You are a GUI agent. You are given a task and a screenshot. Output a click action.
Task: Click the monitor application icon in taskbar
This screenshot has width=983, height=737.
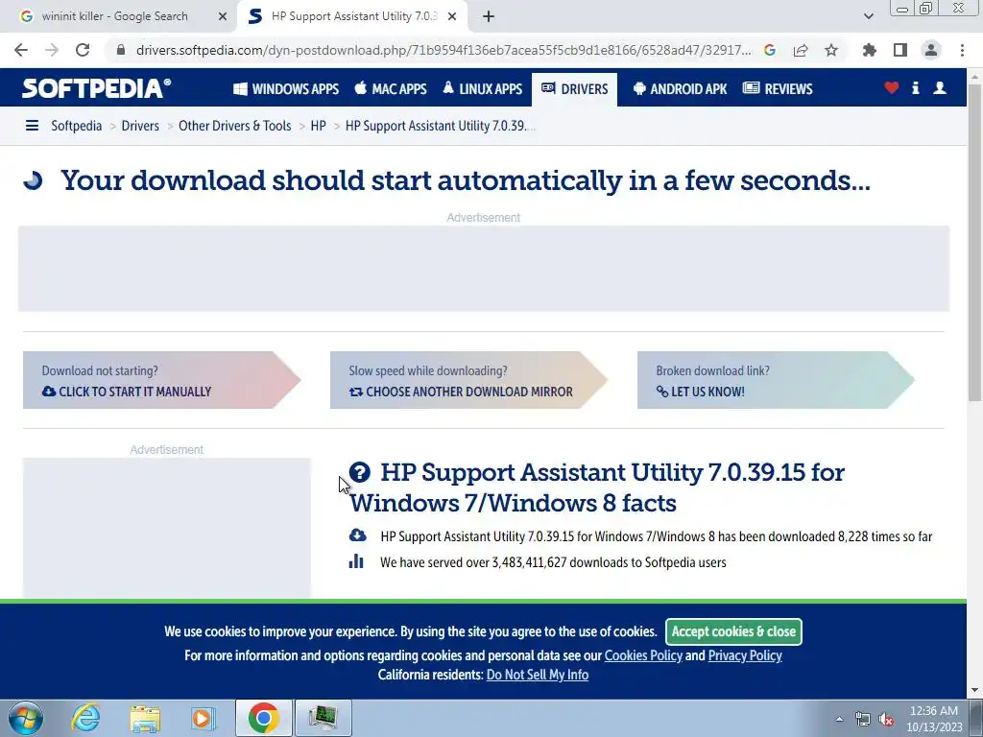[x=324, y=718]
